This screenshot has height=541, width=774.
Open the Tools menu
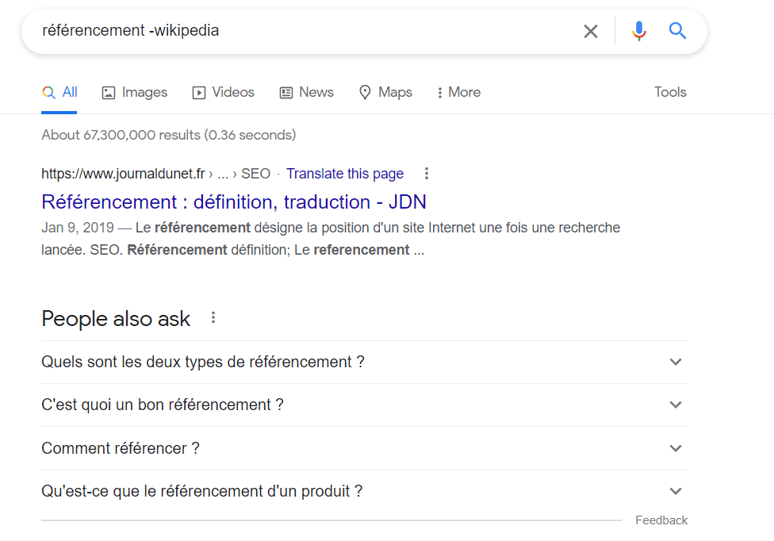coord(670,92)
